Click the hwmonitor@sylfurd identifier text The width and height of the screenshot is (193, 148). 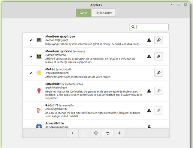point(57,40)
